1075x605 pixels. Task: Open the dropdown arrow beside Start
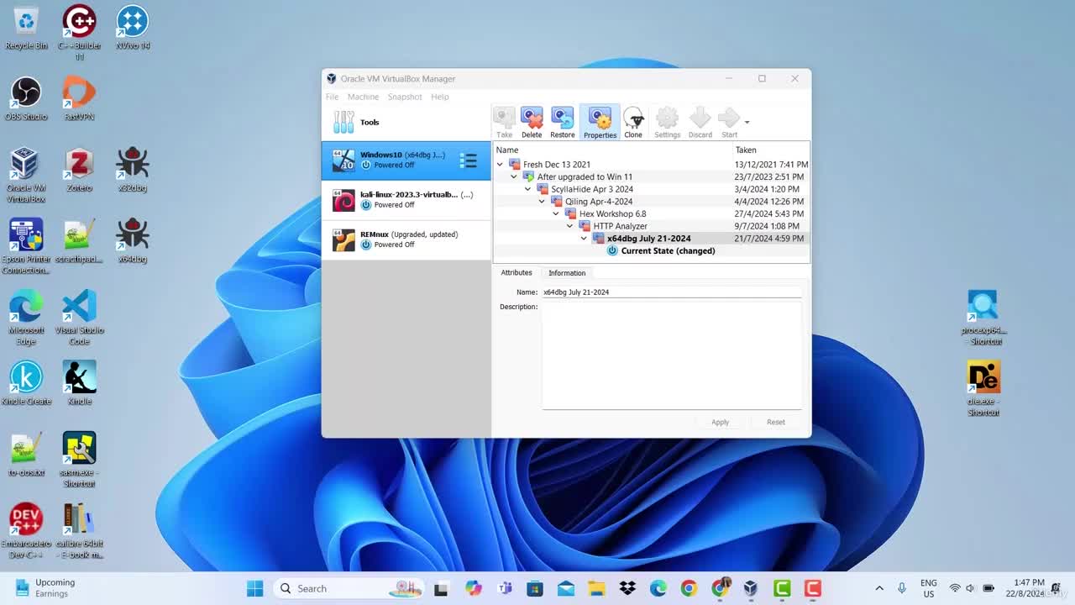point(747,123)
